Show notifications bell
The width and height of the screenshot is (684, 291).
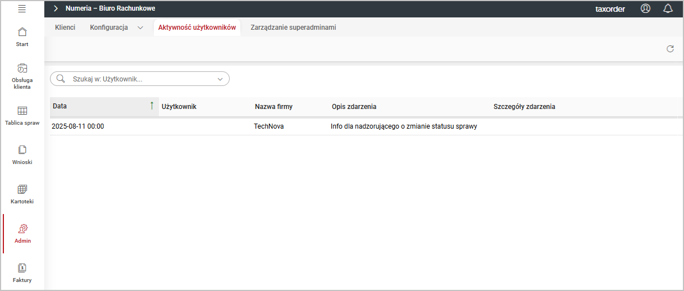coord(668,8)
